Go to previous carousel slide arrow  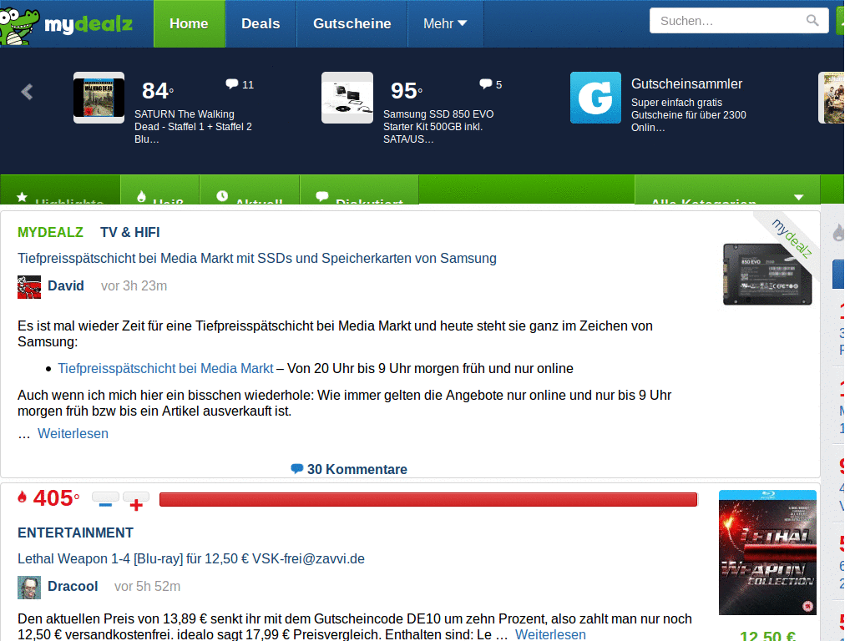click(x=27, y=92)
